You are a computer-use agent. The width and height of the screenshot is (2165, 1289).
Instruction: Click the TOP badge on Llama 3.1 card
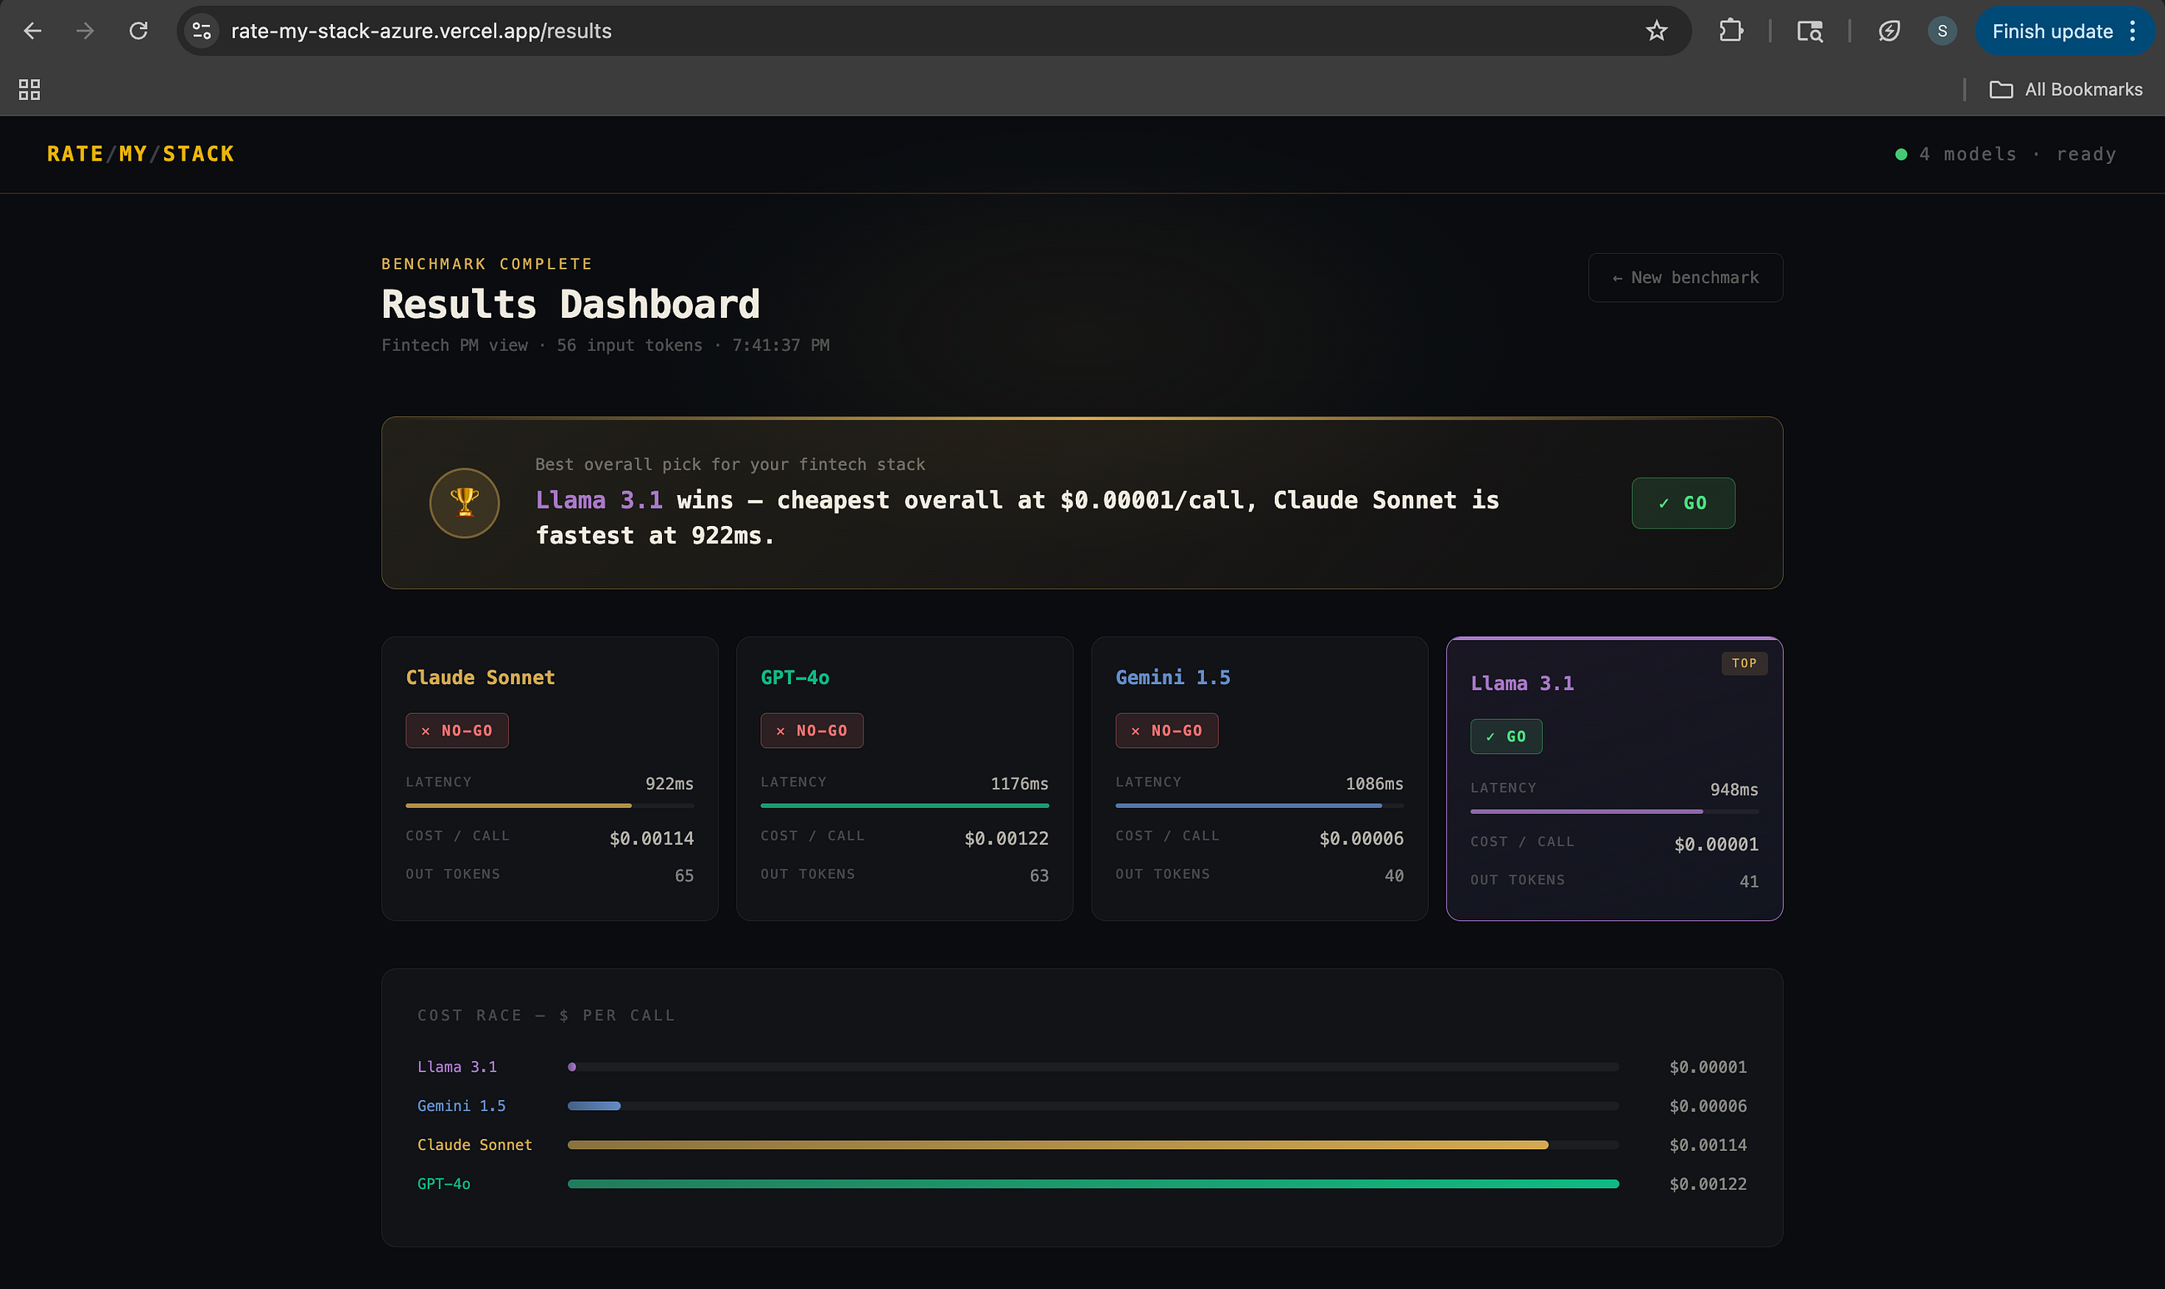click(x=1744, y=663)
